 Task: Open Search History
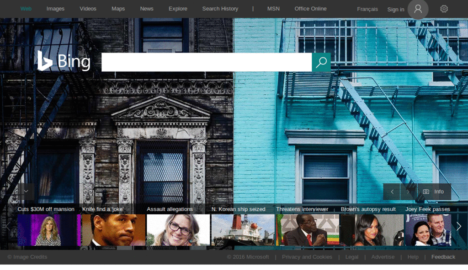pos(220,9)
